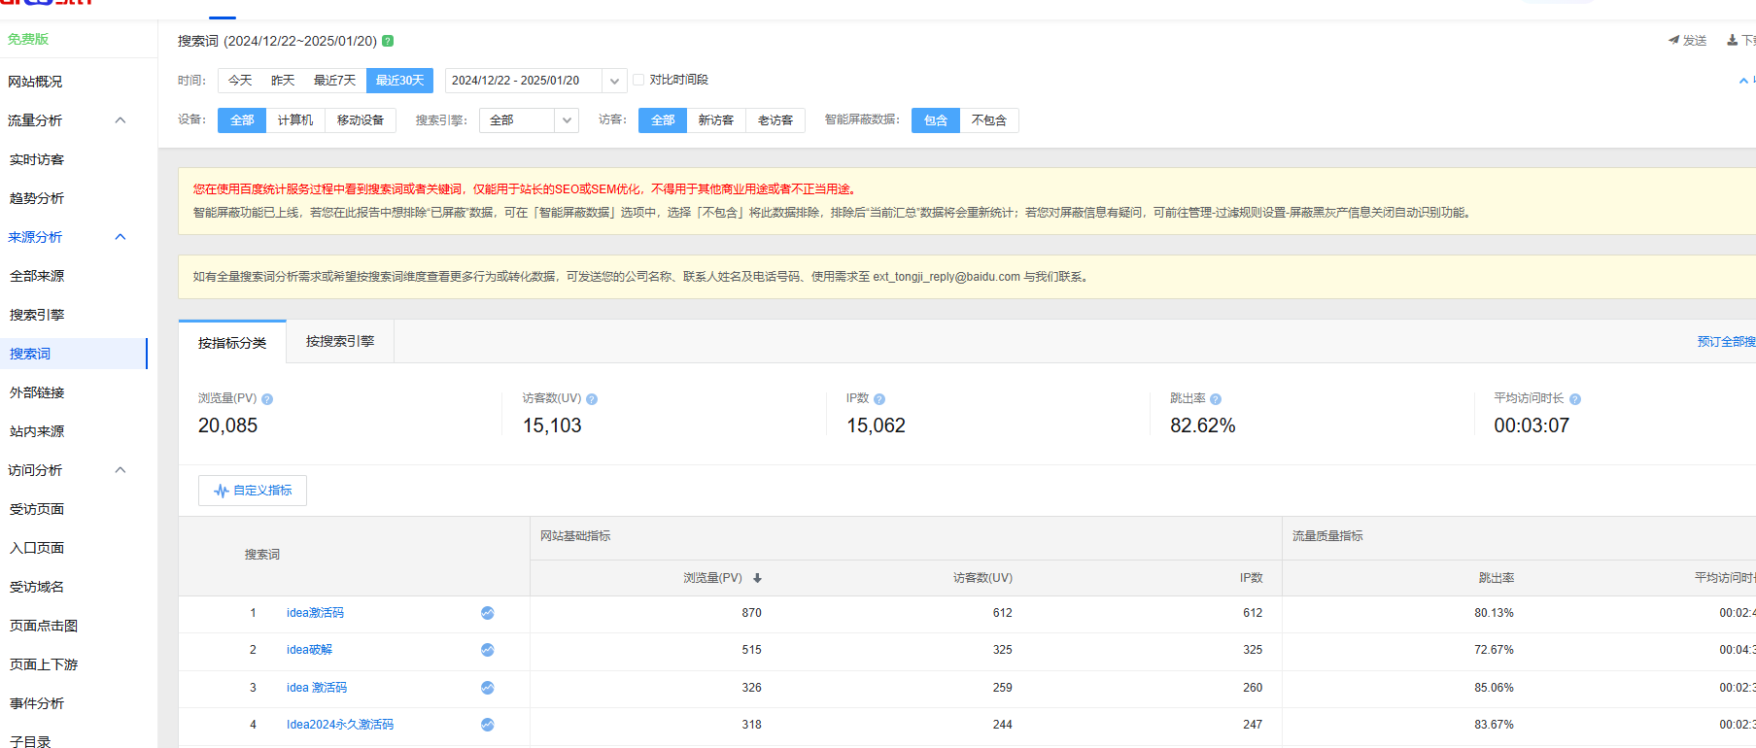1756x748 pixels.
Task: Click the help icon next to 跳出率 metric
Action: (x=1216, y=399)
